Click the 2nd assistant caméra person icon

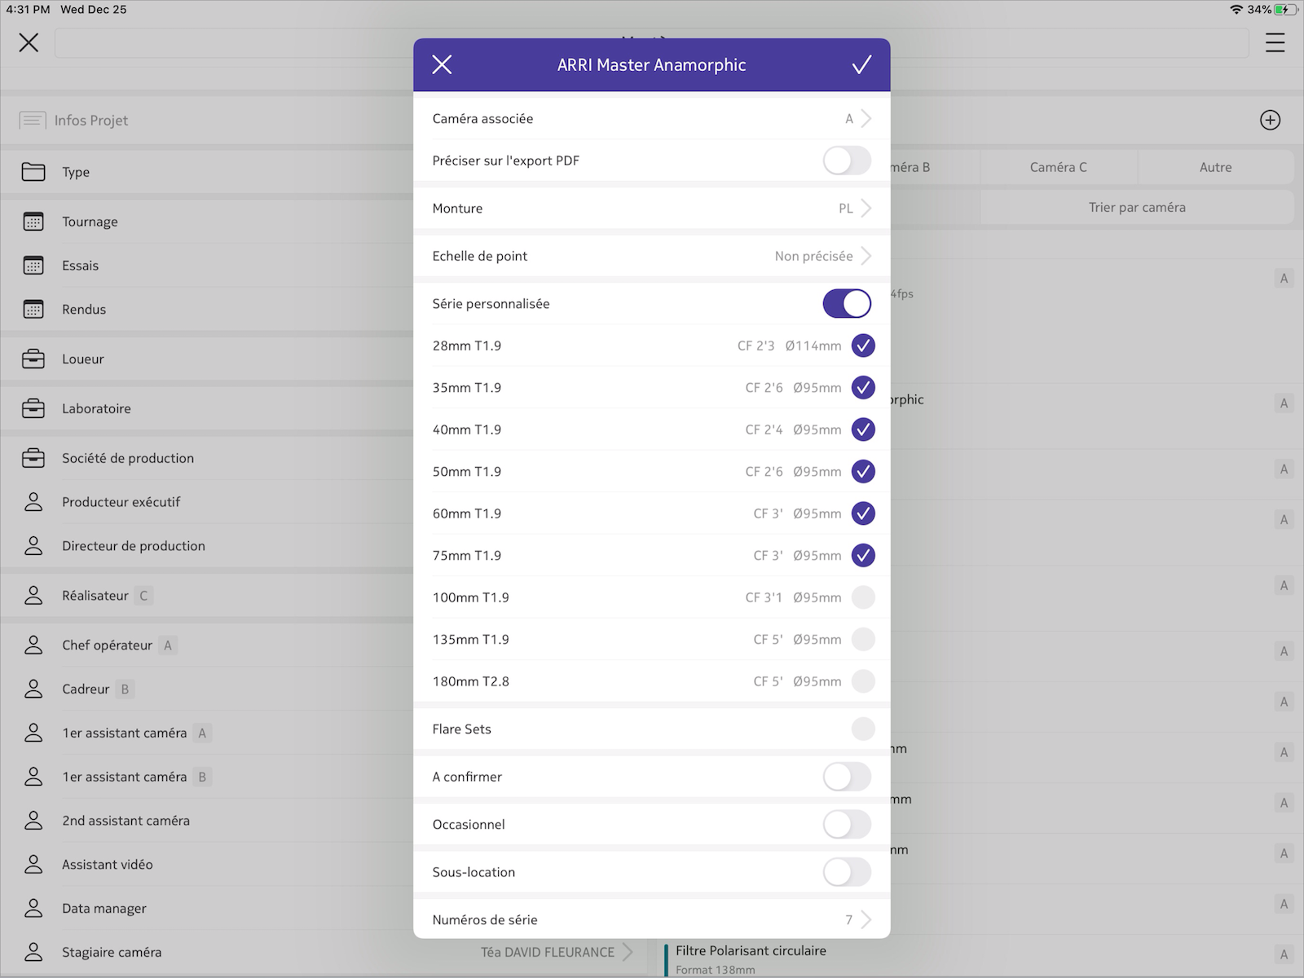point(33,821)
